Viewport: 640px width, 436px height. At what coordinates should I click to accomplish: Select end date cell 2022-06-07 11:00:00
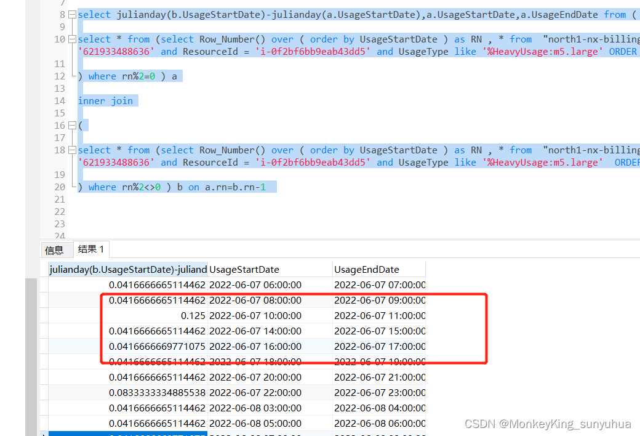click(x=379, y=316)
